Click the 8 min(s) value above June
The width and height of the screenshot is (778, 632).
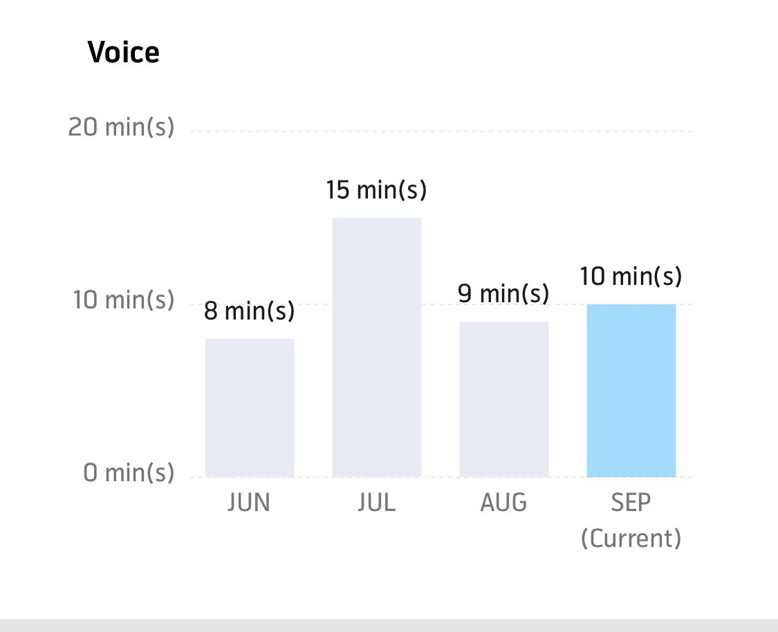click(250, 311)
